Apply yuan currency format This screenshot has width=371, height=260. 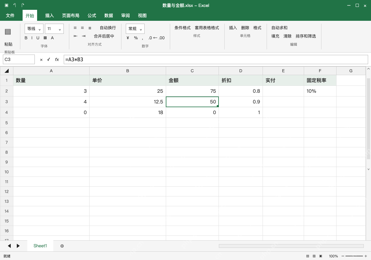point(128,38)
